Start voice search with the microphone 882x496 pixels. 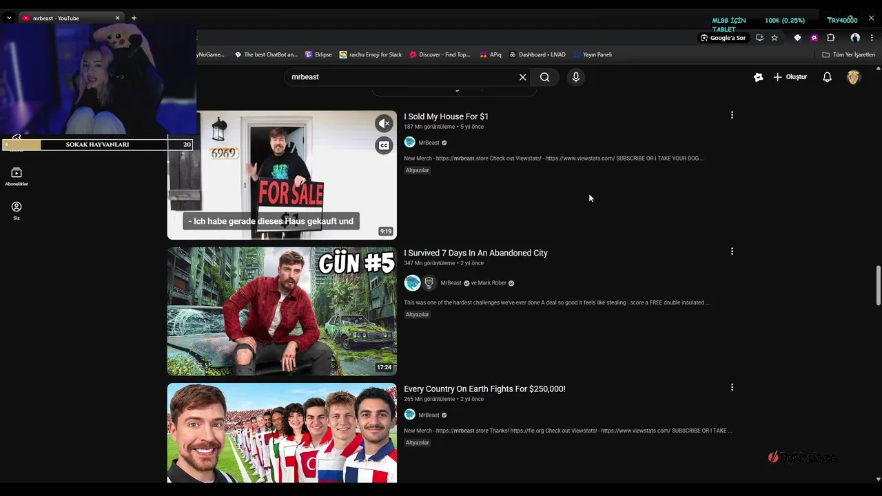pyautogui.click(x=576, y=77)
